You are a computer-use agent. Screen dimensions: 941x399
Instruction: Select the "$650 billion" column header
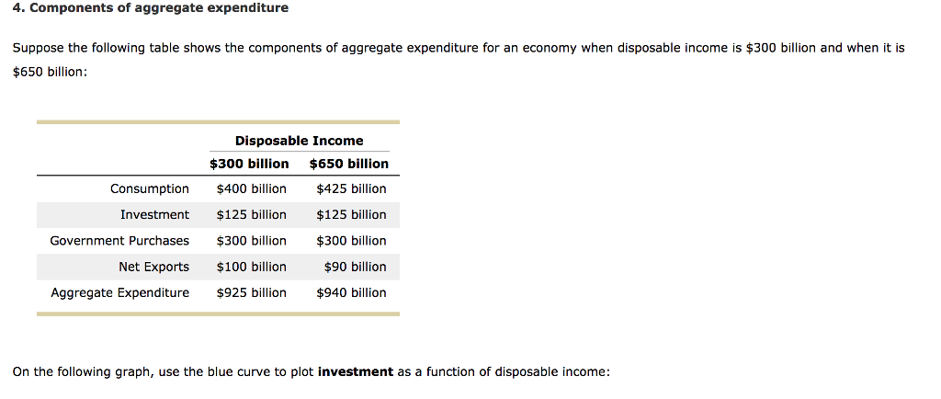coord(349,164)
